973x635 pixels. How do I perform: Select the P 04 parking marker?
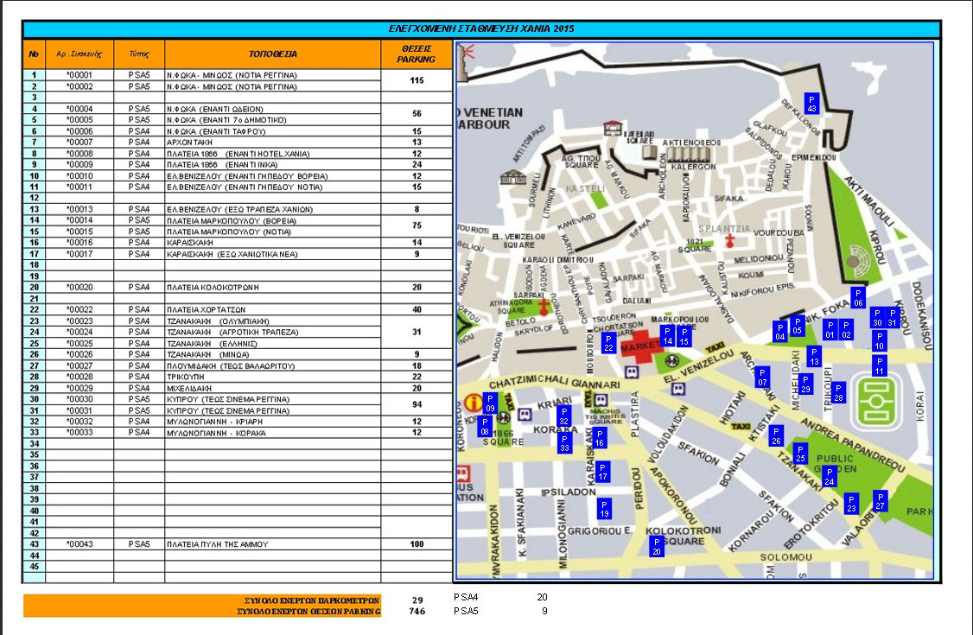pyautogui.click(x=780, y=331)
